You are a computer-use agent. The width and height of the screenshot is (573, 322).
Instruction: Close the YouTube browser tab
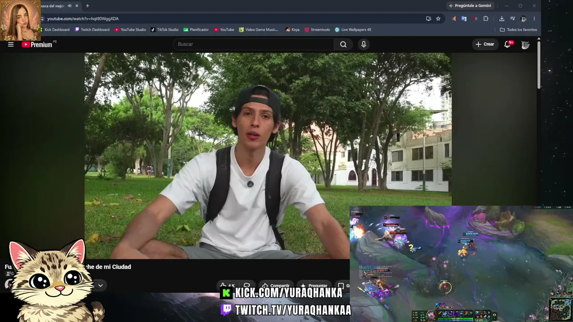[x=77, y=6]
